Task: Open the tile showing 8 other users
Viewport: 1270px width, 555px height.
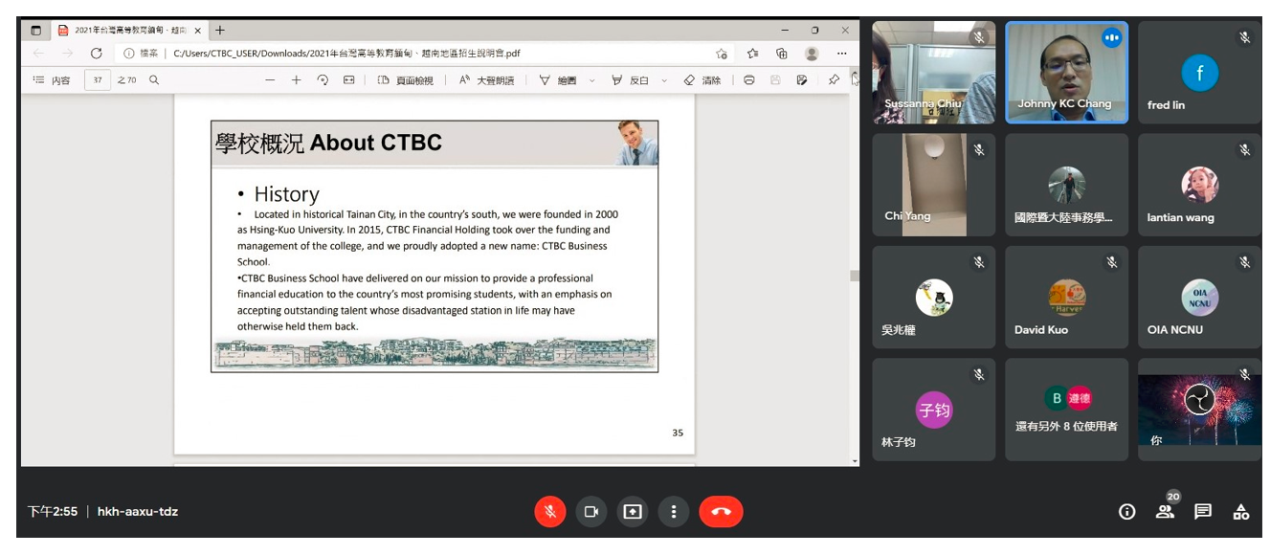Action: [1066, 410]
